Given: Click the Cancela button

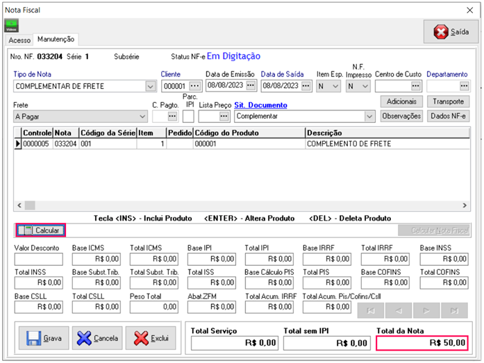Looking at the screenshot, I should [x=97, y=339].
